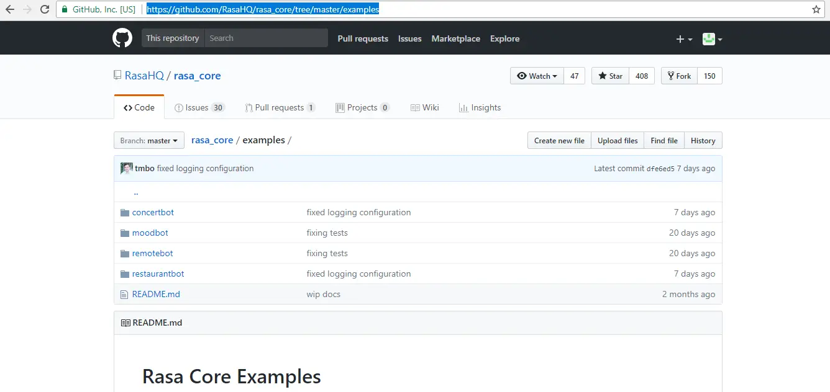The width and height of the screenshot is (830, 392).
Task: Click README.md header book icon
Action: pyautogui.click(x=125, y=323)
